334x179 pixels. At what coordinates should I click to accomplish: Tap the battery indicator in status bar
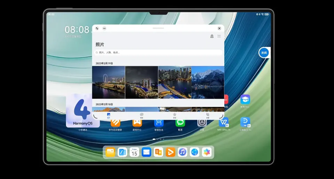(x=267, y=14)
